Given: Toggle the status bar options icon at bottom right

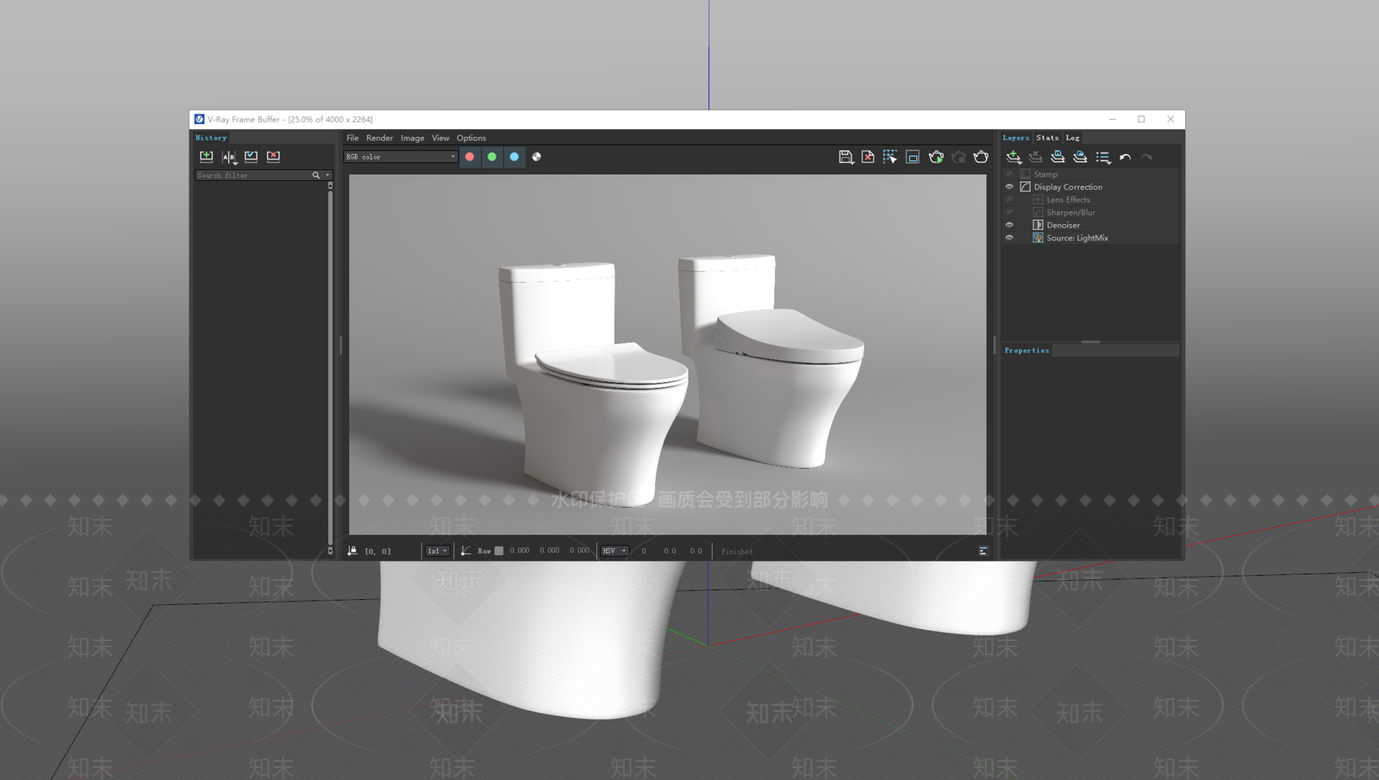Looking at the screenshot, I should tap(983, 551).
